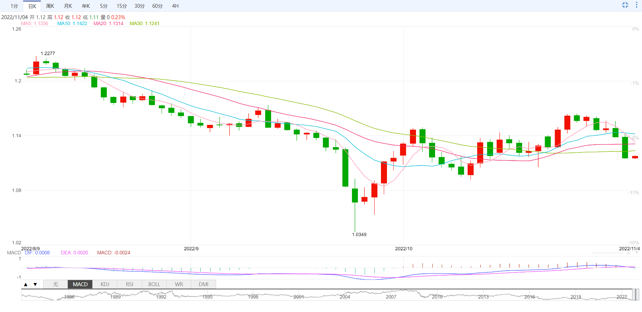
Task: Switch to the 年K yearly tab
Action: coord(86,6)
